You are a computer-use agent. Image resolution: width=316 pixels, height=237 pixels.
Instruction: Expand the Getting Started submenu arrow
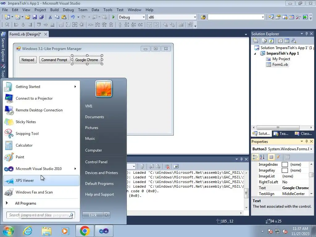pyautogui.click(x=75, y=87)
